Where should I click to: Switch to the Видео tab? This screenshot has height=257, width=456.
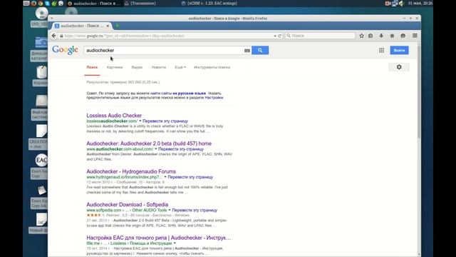click(137, 67)
